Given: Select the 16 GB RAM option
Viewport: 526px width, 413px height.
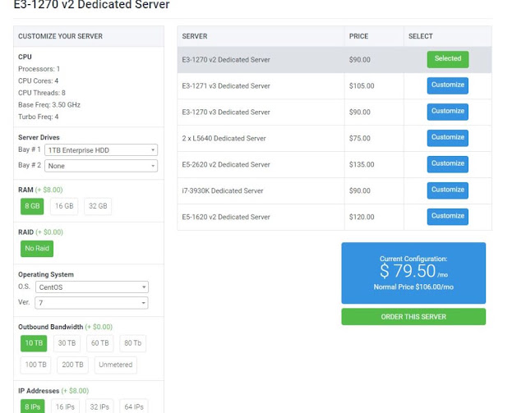Looking at the screenshot, I should [x=64, y=206].
